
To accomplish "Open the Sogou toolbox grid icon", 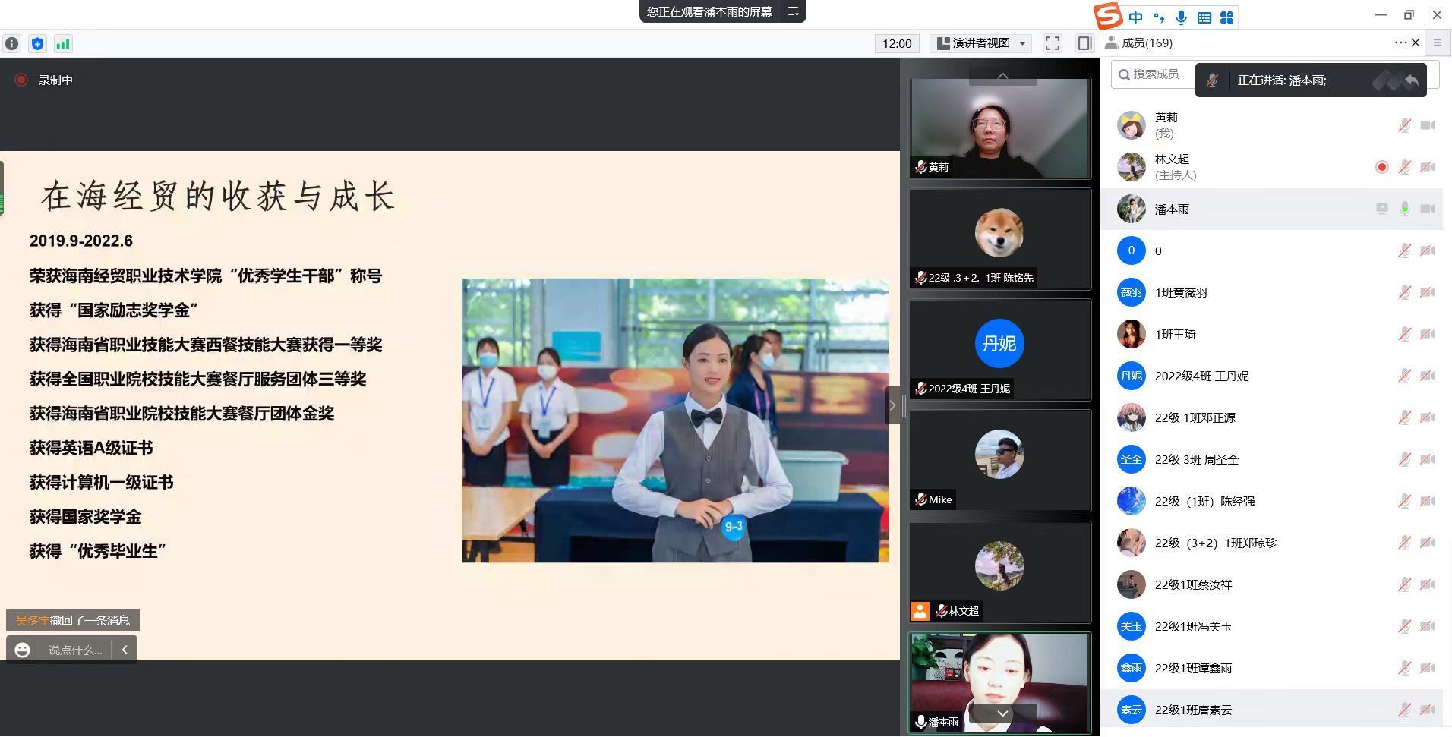I will [1226, 17].
